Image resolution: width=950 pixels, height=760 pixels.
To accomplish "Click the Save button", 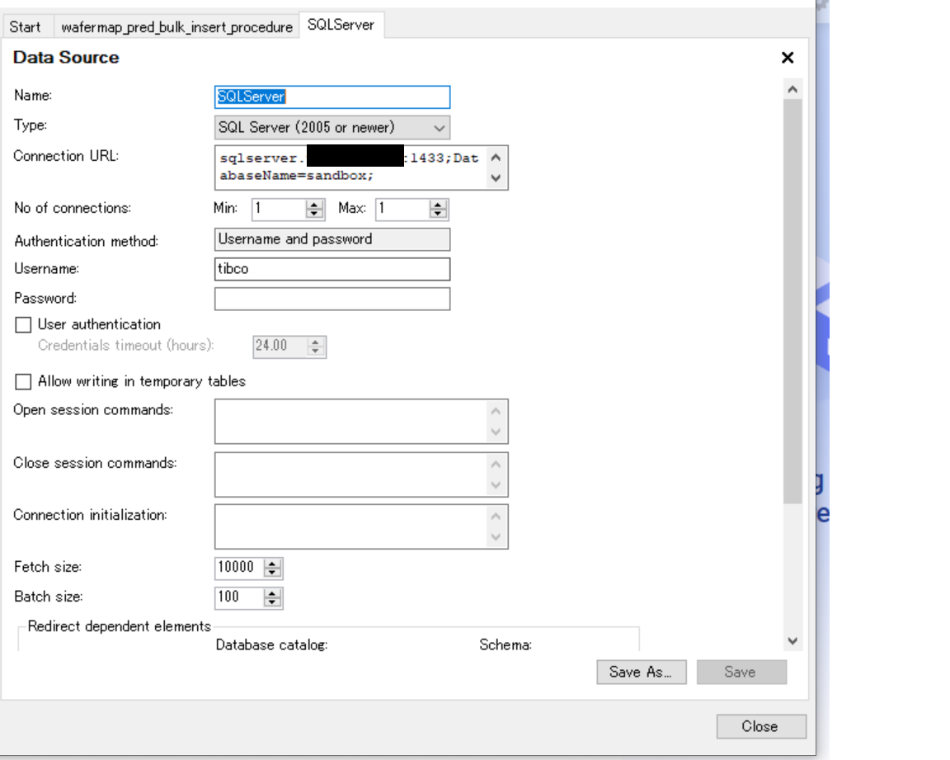I will coord(741,673).
